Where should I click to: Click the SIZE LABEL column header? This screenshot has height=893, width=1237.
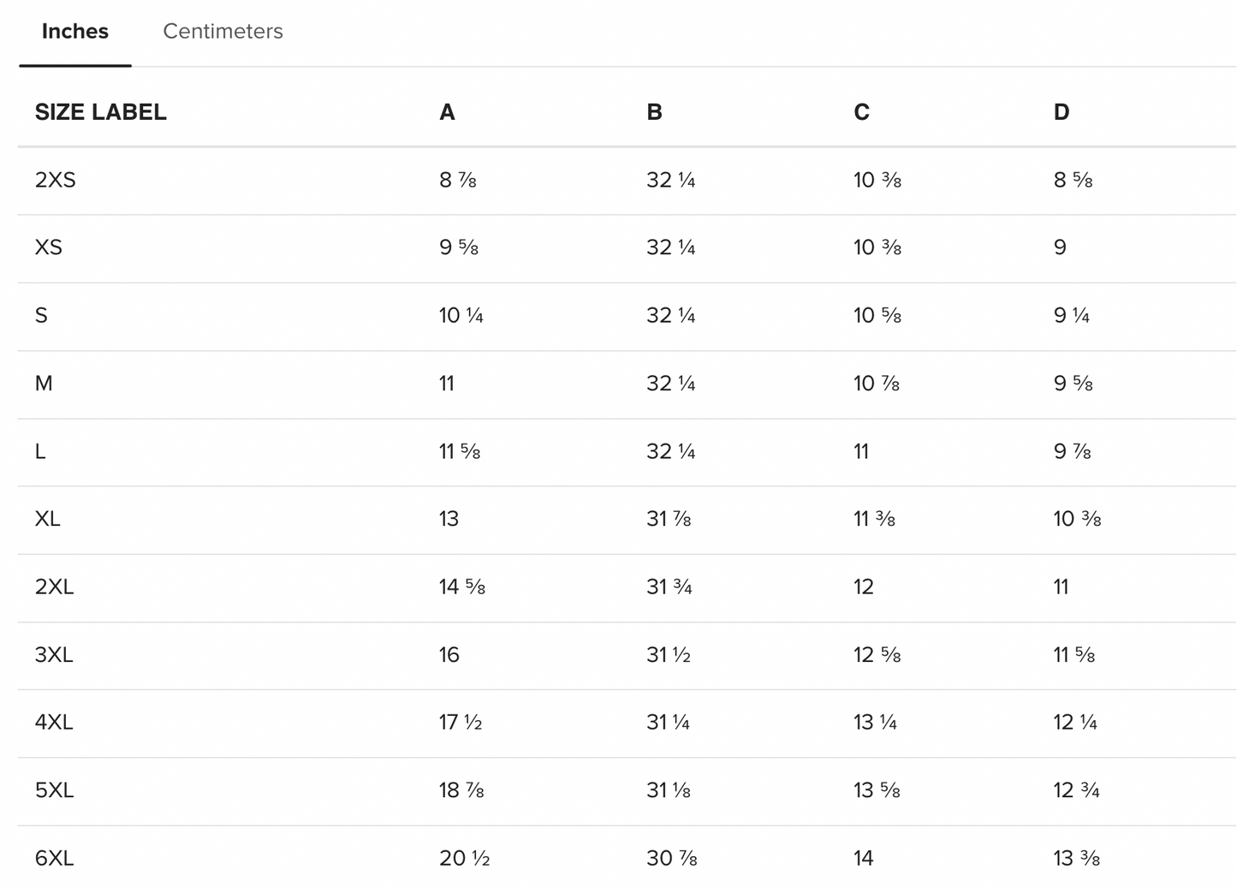click(x=100, y=112)
